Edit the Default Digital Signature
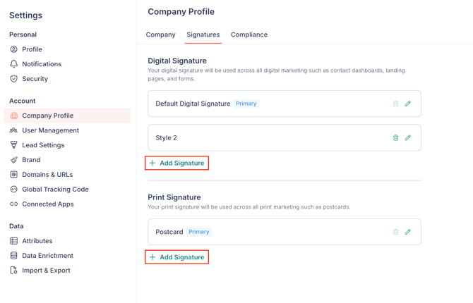This screenshot has height=303, width=473. [x=408, y=104]
